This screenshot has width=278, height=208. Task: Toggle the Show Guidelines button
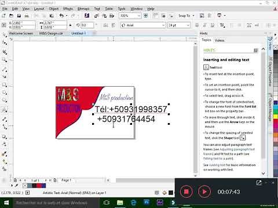(171, 16)
